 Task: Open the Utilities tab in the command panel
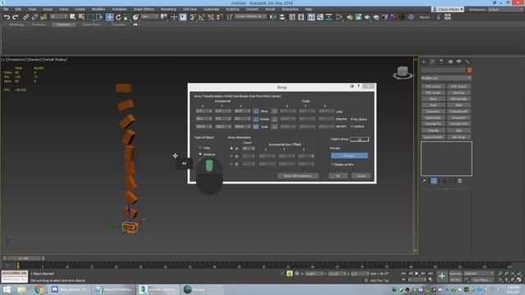[x=468, y=61]
